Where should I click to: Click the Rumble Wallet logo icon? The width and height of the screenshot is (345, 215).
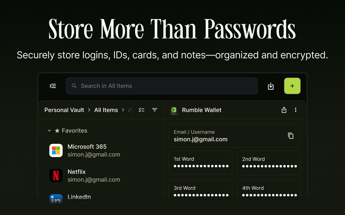tap(174, 110)
